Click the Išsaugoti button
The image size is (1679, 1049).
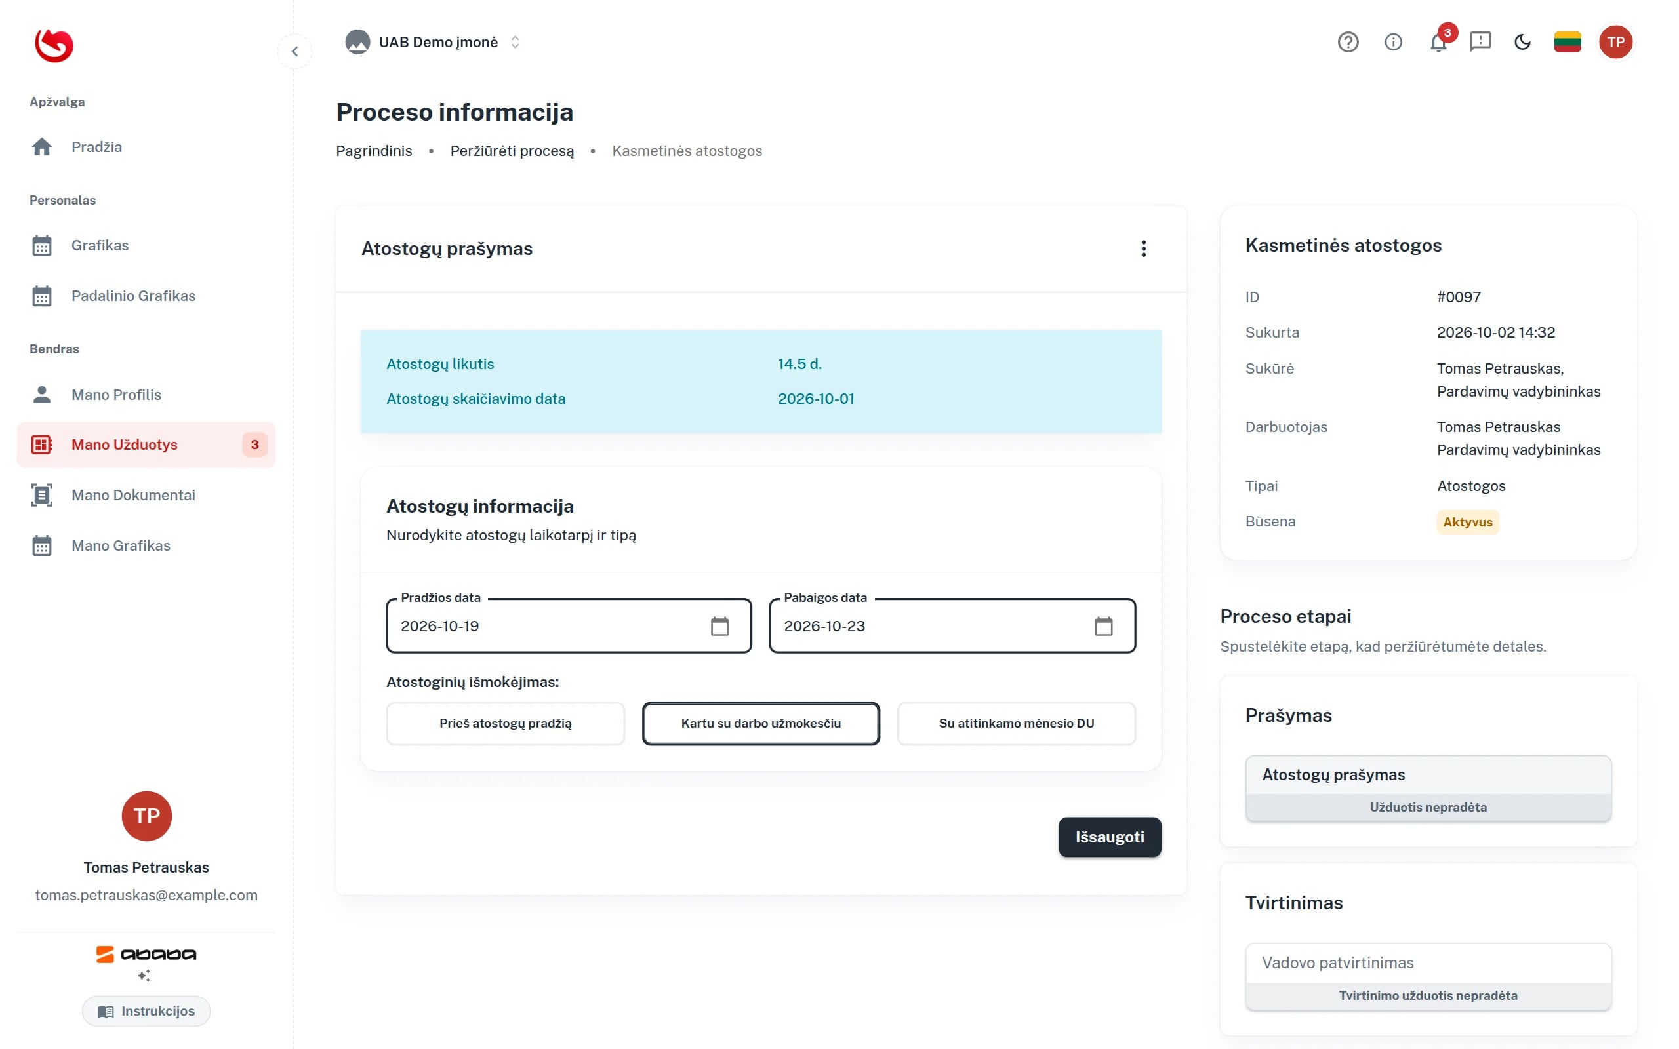point(1110,837)
